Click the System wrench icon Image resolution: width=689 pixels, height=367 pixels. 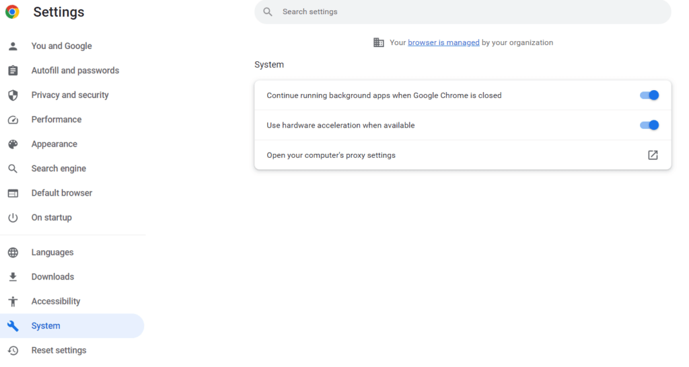[13, 326]
